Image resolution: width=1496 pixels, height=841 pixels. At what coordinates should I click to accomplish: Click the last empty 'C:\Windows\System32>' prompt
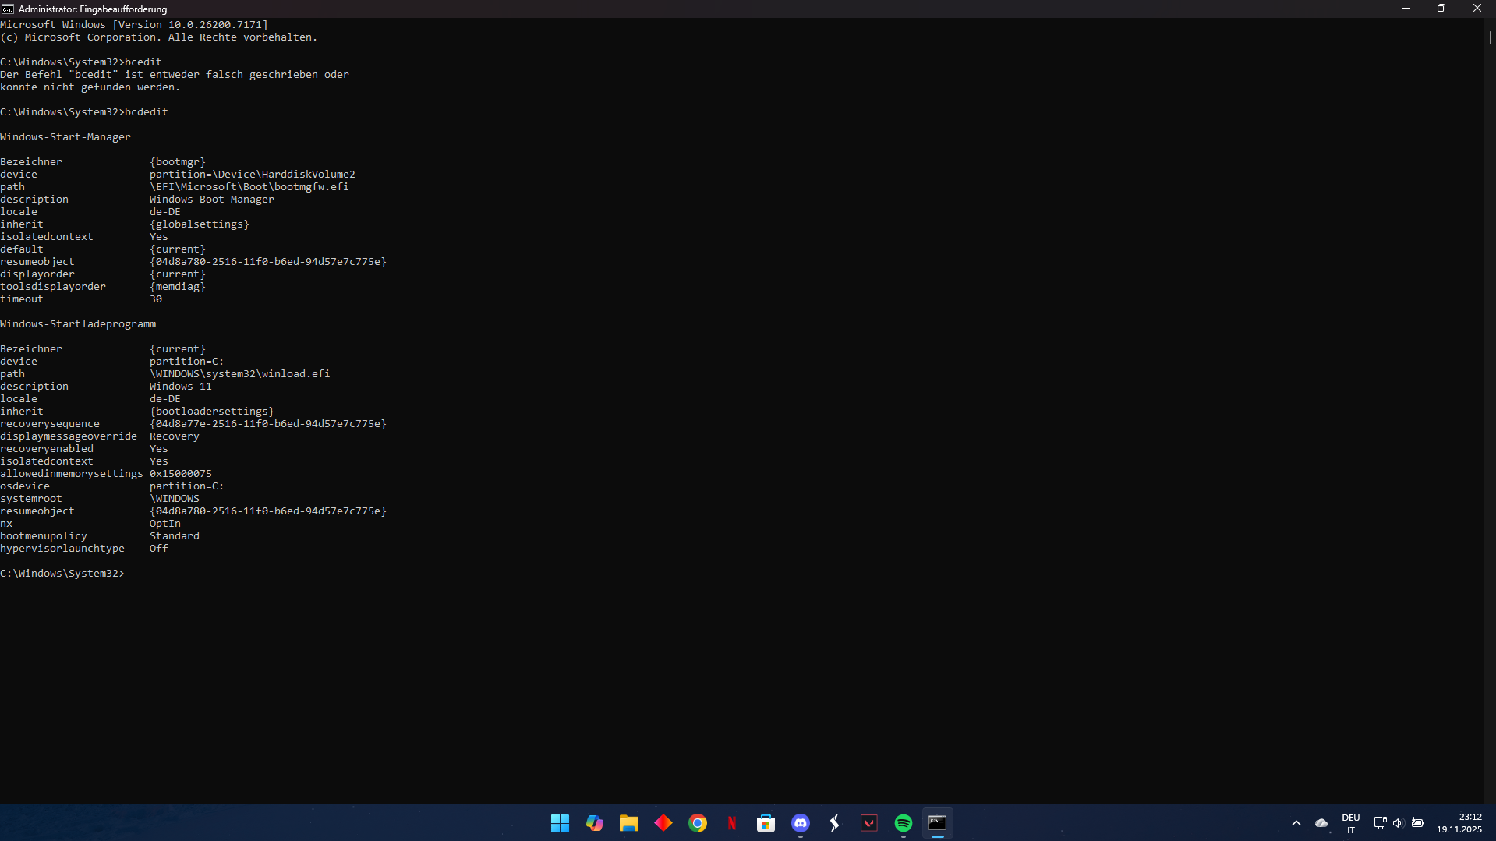[62, 574]
